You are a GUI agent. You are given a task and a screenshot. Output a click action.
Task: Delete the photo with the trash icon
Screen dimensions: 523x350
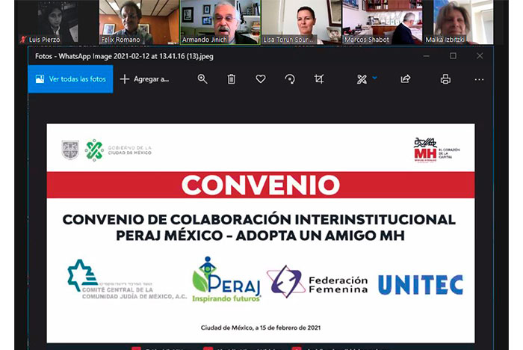coord(232,79)
